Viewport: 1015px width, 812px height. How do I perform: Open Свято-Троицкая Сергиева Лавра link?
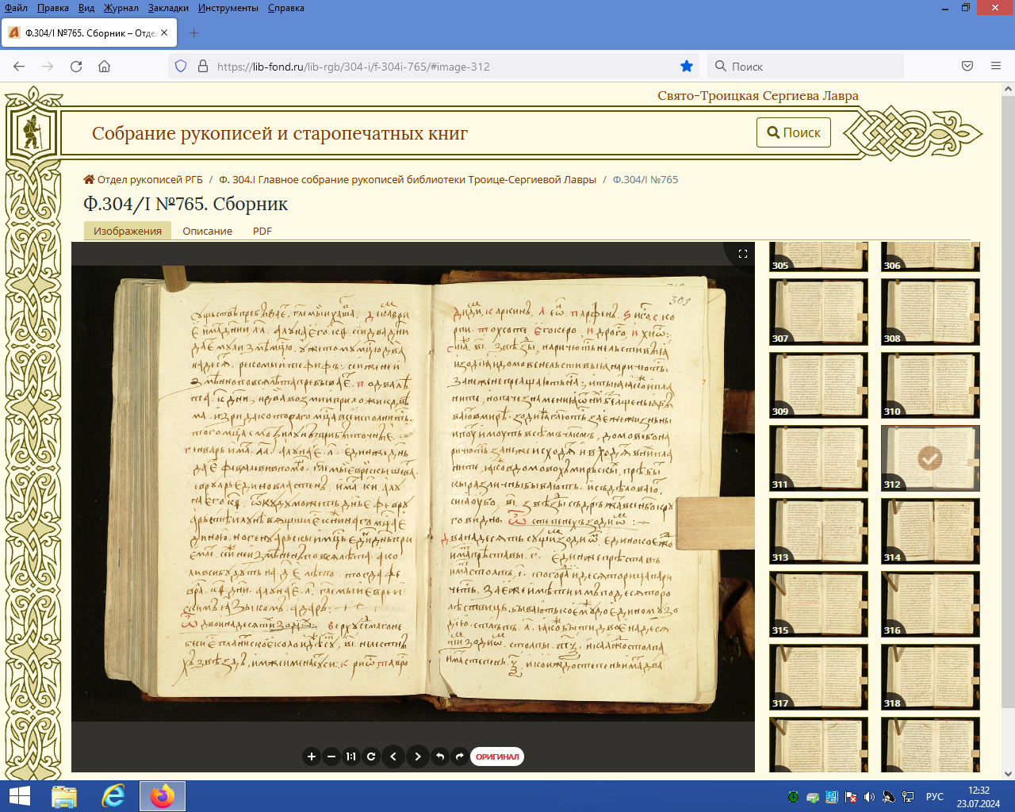tap(758, 96)
